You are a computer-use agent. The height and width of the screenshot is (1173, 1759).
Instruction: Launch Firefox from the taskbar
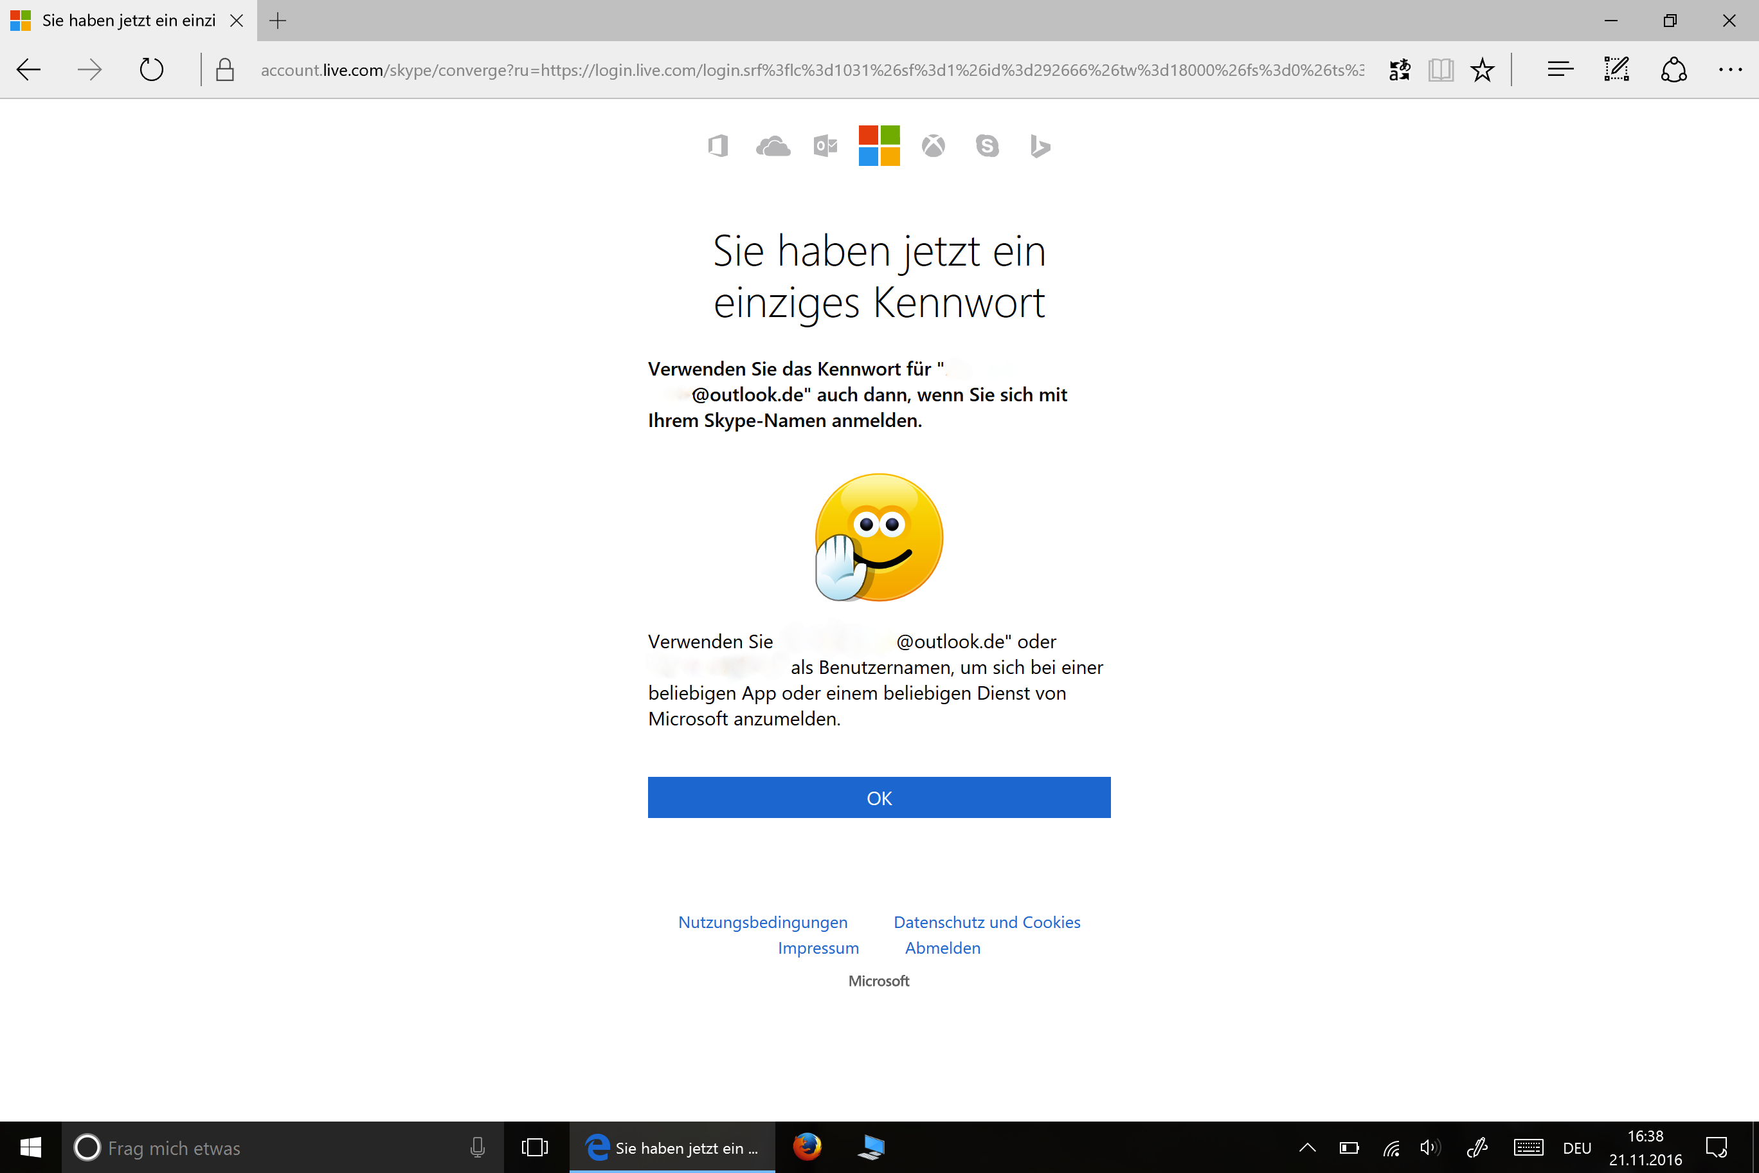pos(807,1147)
